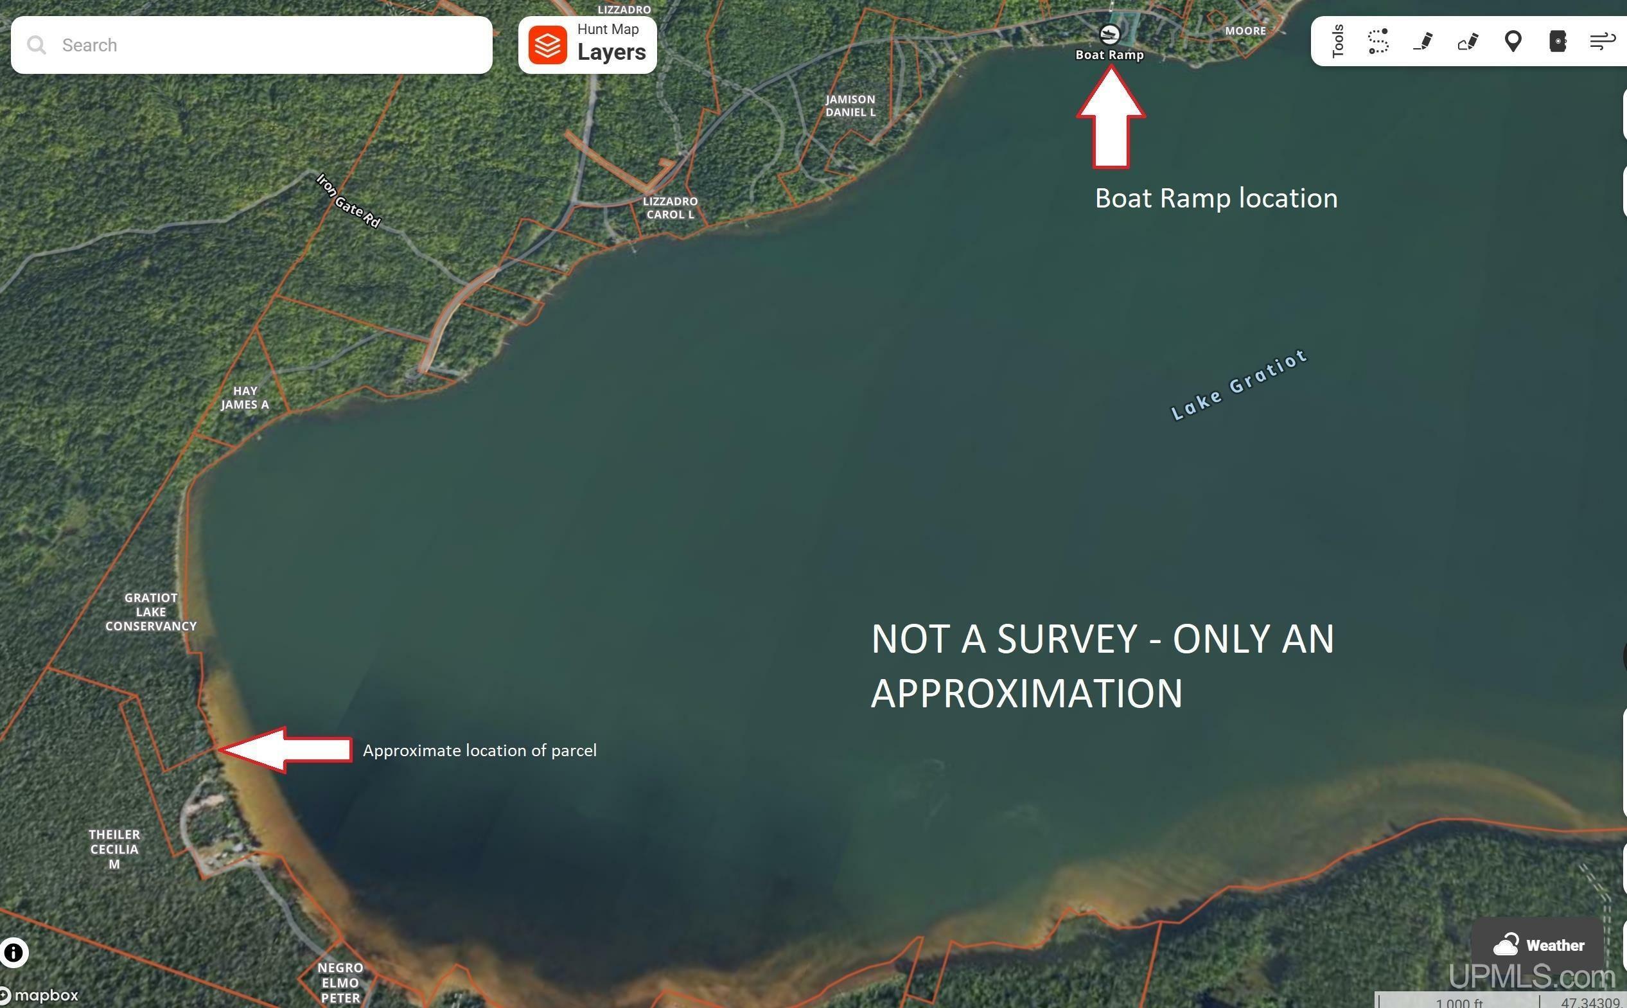Select the drawing/markup pen icon
Screen dimensions: 1627x1008
click(1423, 40)
